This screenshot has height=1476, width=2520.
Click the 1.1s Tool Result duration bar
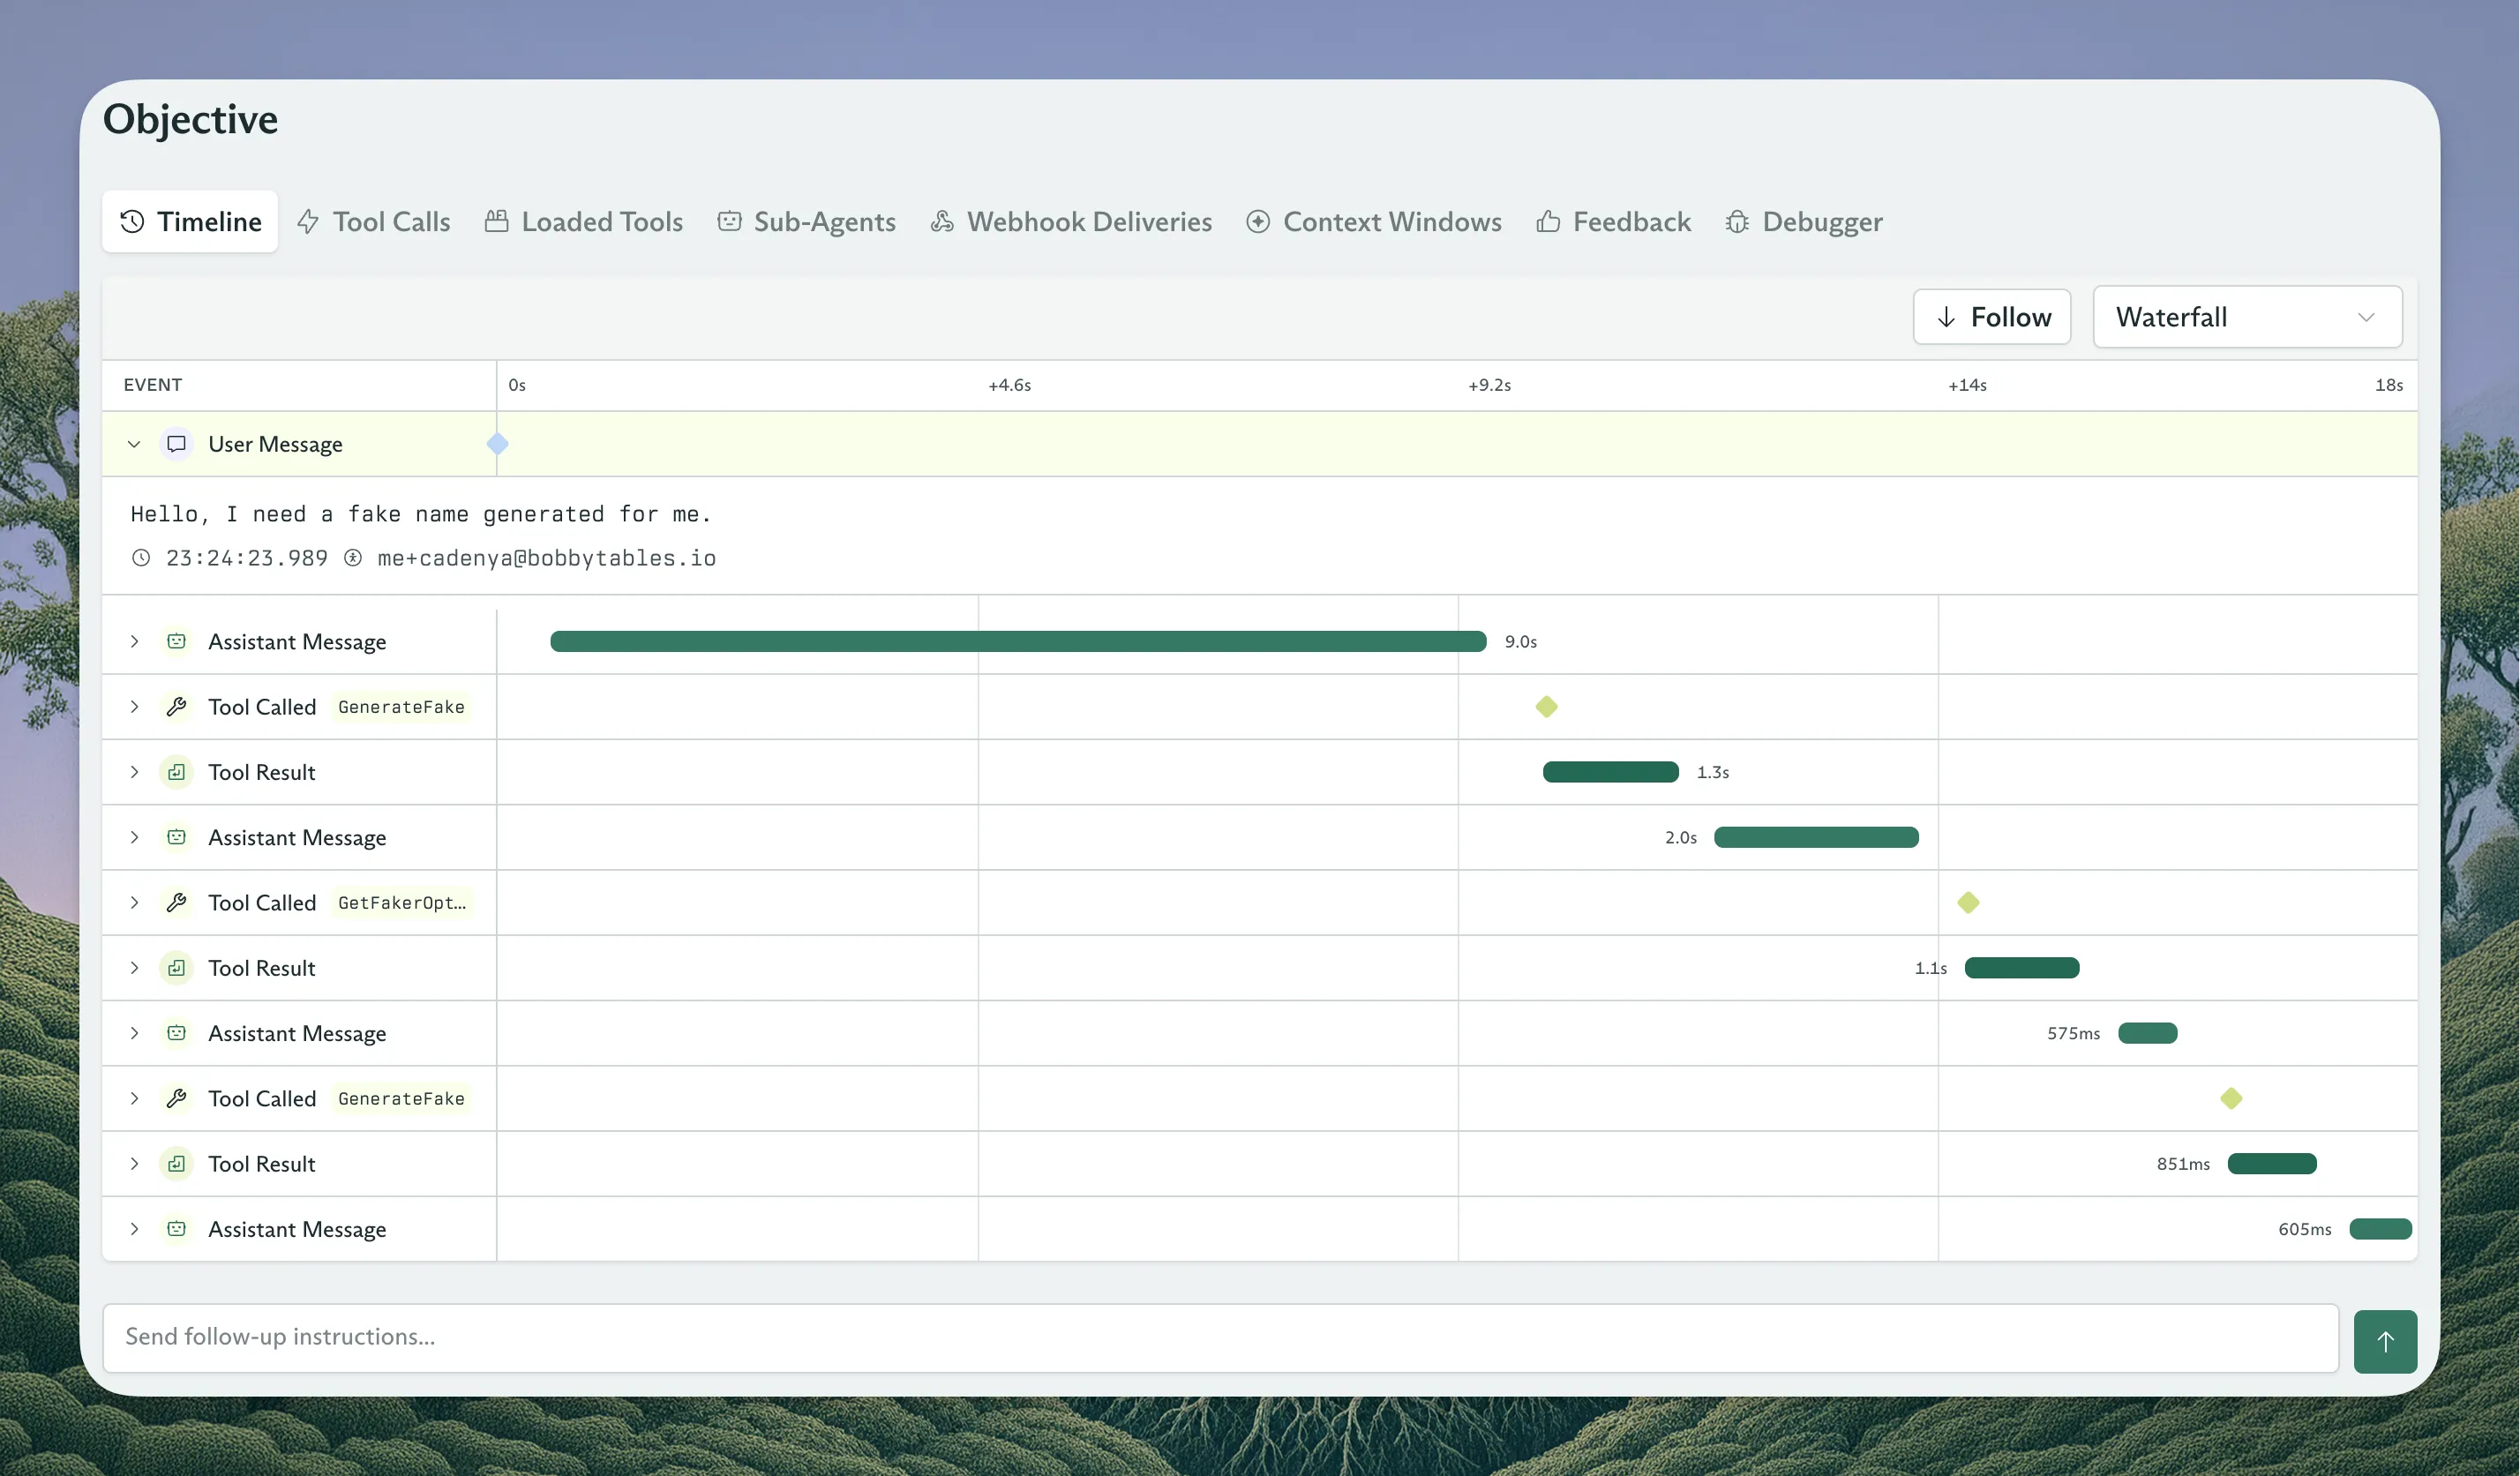click(2022, 968)
